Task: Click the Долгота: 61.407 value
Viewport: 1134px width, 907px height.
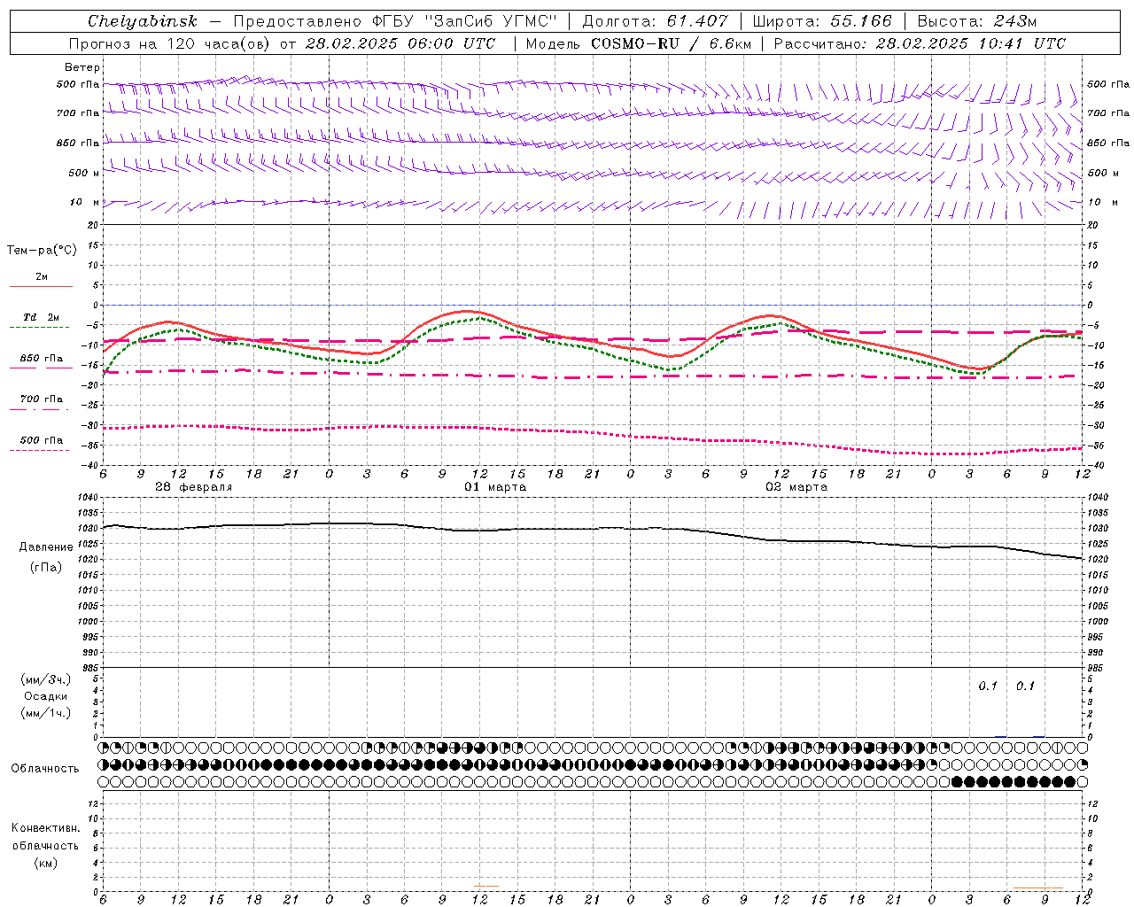Action: pos(655,21)
